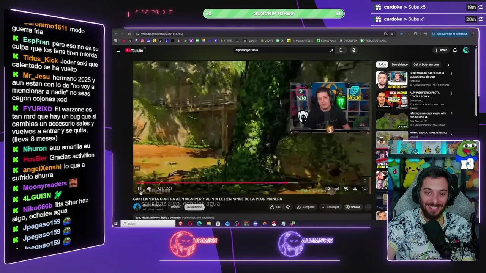Open more actions three-dot menu below video
Screen dimensions: 486x273
tap(368, 207)
